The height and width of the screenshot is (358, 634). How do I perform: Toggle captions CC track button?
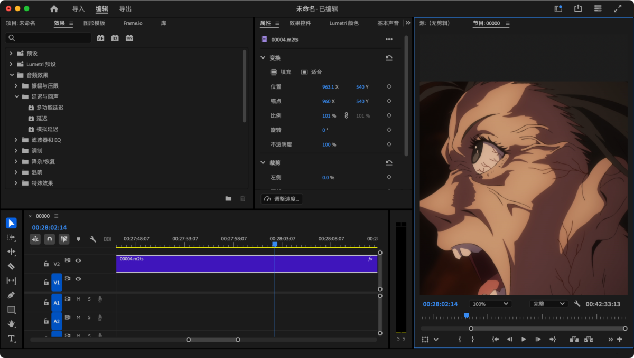(x=107, y=239)
